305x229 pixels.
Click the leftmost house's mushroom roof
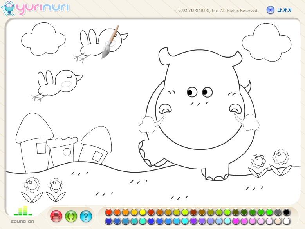click(34, 127)
